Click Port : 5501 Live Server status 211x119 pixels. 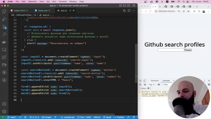pyautogui.click(x=84, y=117)
